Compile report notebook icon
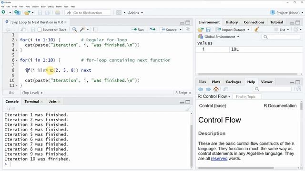The height and width of the screenshot is (171, 305). [95, 29]
